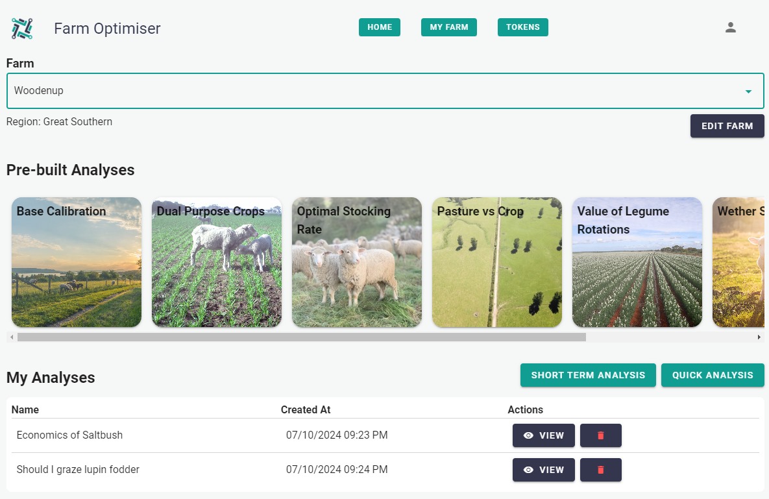
Task: Navigate to MY FARM
Action: [448, 27]
